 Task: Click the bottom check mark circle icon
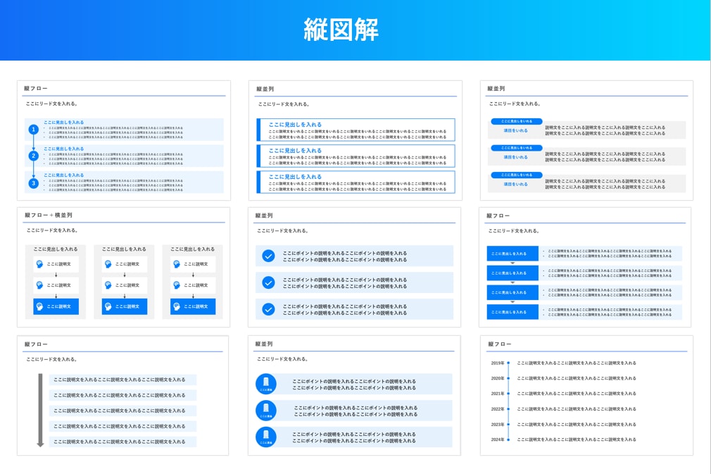[x=268, y=309]
